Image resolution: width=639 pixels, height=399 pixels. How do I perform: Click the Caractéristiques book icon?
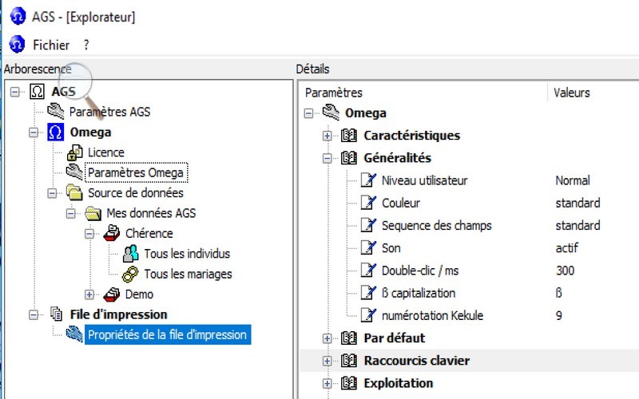coord(349,135)
